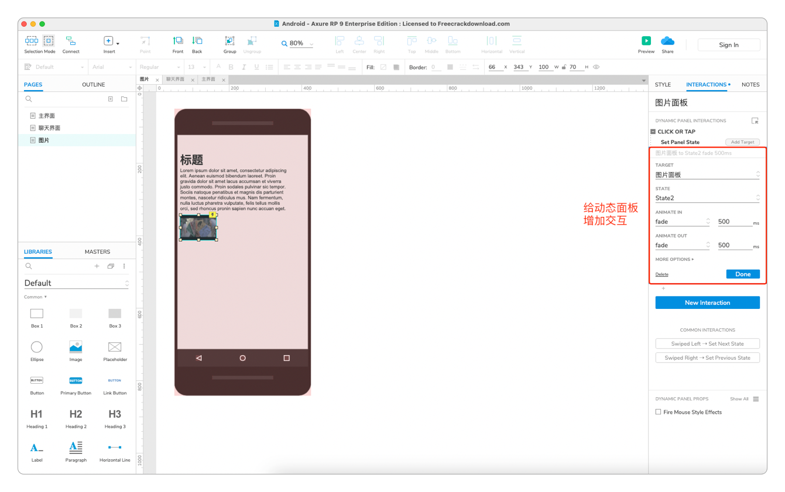This screenshot has width=785, height=492.
Task: Click the ruler origin crosshair icon
Action: click(139, 88)
